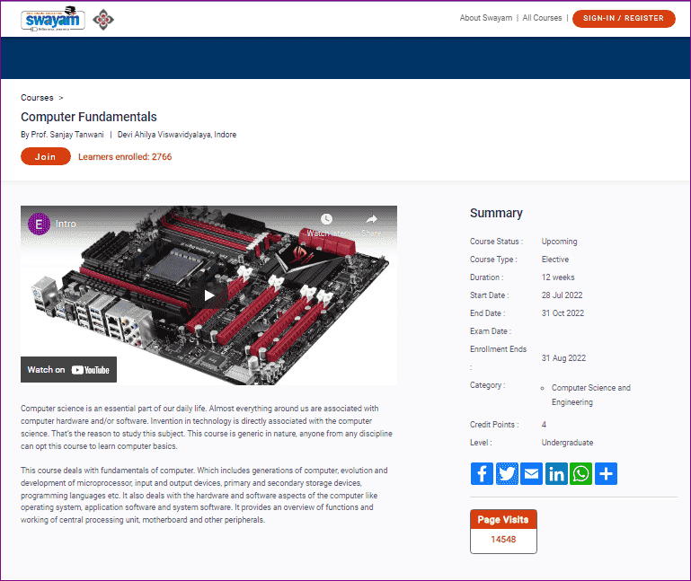
Task: Click the emblem icon beside Swayam logo
Action: pyautogui.click(x=105, y=19)
